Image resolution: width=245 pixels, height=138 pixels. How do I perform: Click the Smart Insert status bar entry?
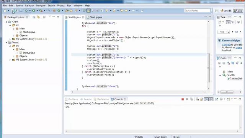tap(160, 137)
